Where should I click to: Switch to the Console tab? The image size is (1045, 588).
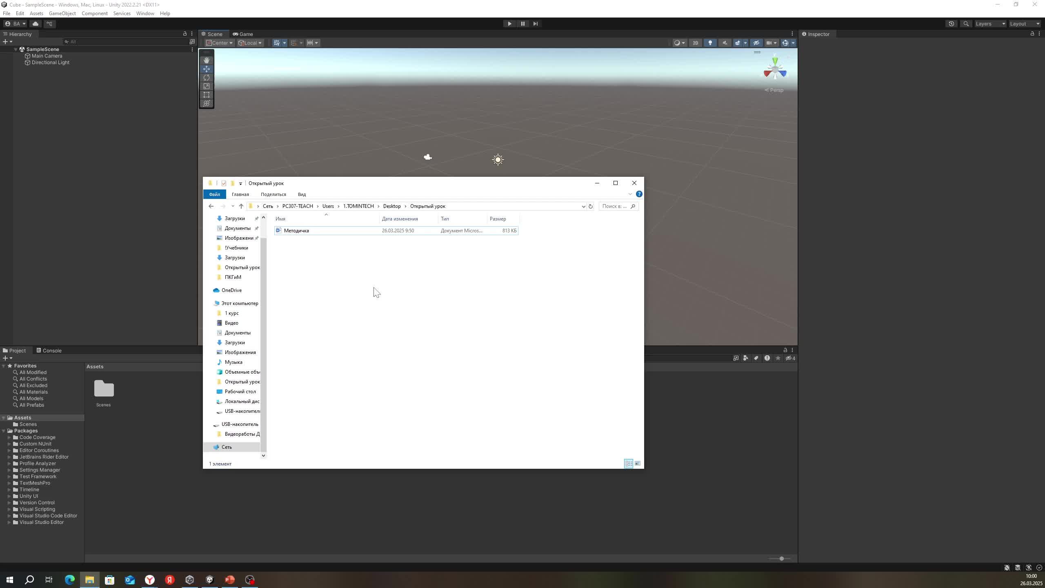click(x=49, y=351)
